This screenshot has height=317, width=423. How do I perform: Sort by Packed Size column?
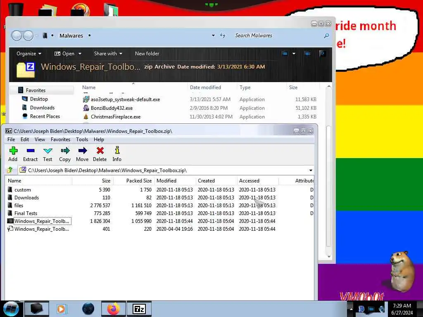pos(134,181)
